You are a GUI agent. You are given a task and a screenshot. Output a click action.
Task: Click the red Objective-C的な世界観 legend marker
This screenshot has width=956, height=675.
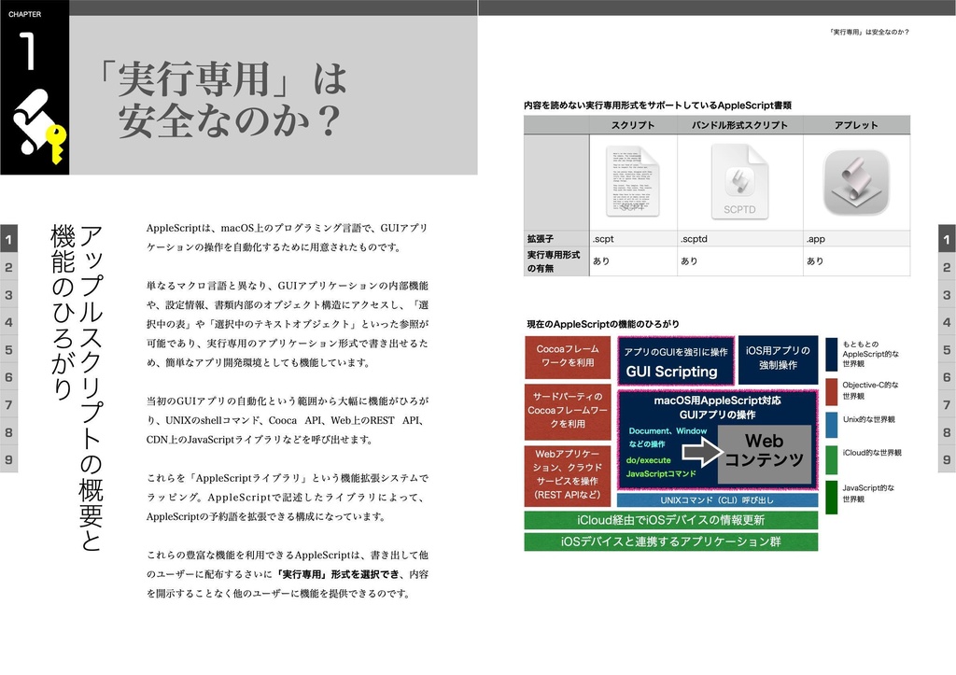(x=832, y=390)
